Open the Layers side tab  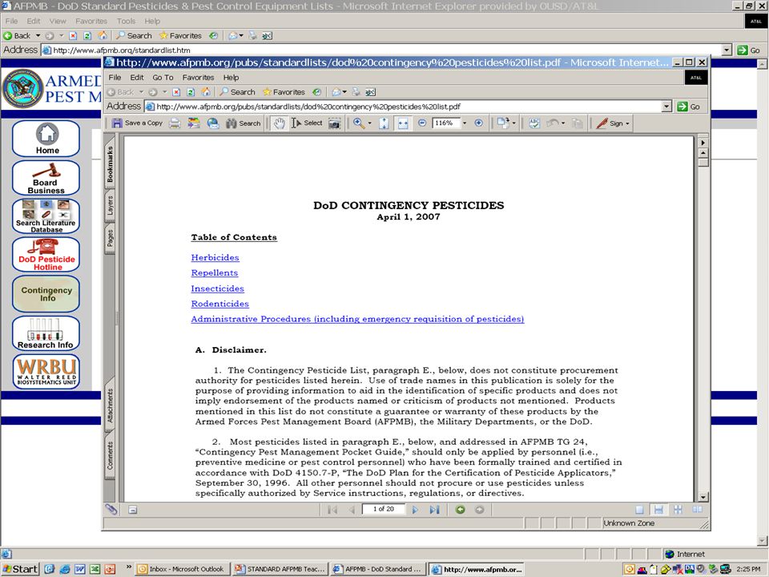[x=110, y=206]
